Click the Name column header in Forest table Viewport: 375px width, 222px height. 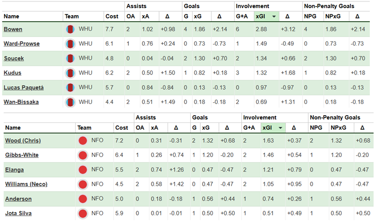click(14, 128)
